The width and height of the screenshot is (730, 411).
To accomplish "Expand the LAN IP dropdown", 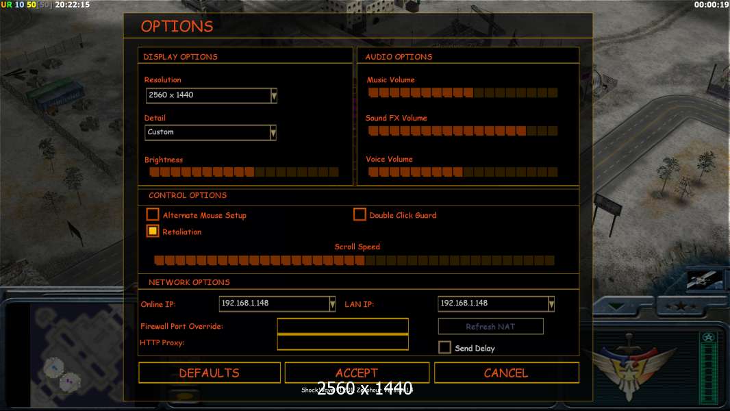I will point(551,304).
